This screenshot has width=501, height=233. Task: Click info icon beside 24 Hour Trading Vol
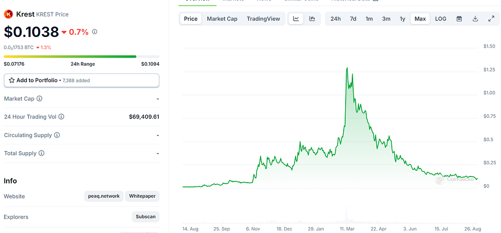click(61, 116)
